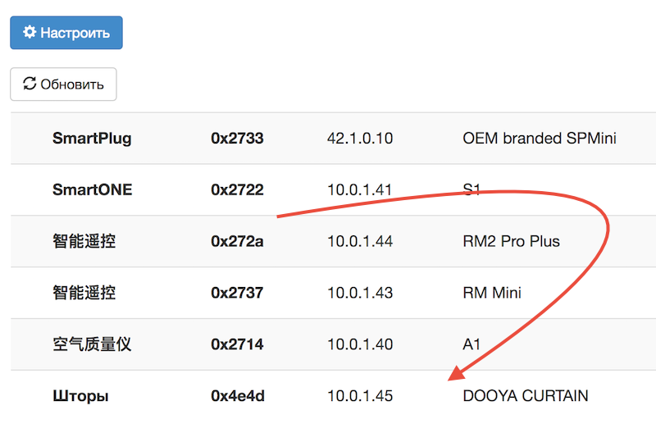Click device type code 0x272a
The image size is (656, 433).
[237, 241]
